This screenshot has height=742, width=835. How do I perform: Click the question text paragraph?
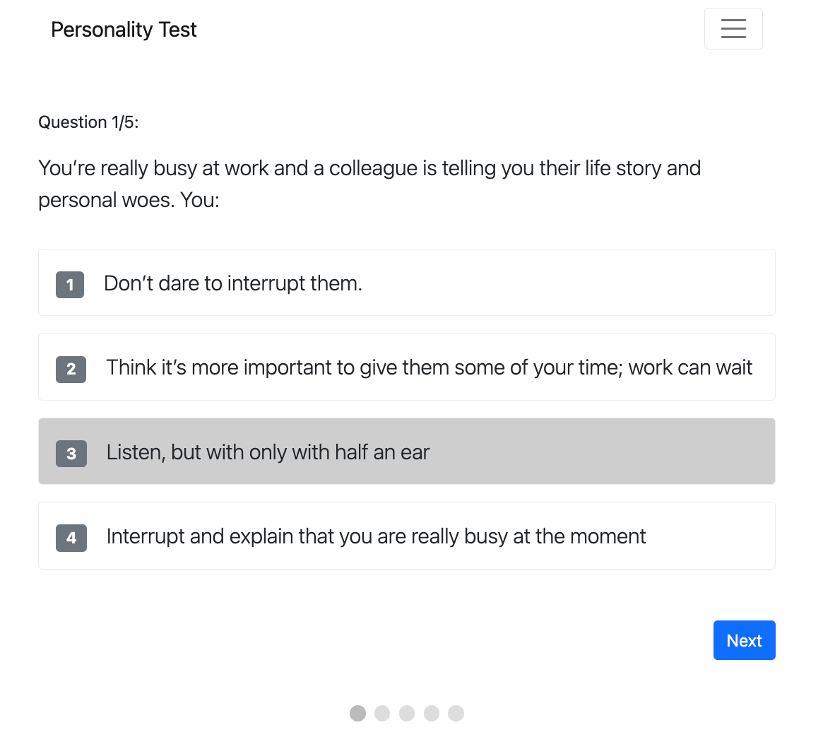coord(369,184)
